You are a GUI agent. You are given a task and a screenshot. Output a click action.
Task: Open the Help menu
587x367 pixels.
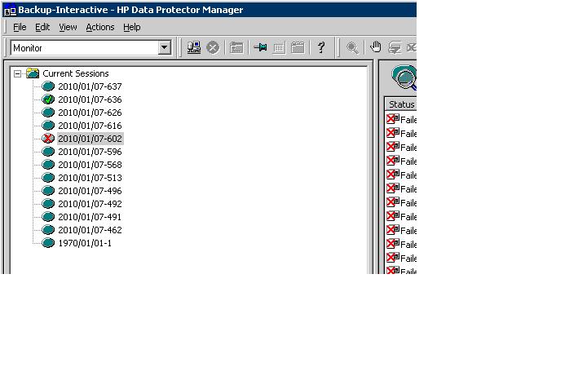(132, 27)
